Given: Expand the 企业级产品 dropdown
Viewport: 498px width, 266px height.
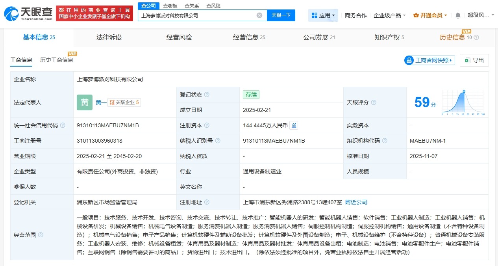Looking at the screenshot, I should click(x=389, y=14).
